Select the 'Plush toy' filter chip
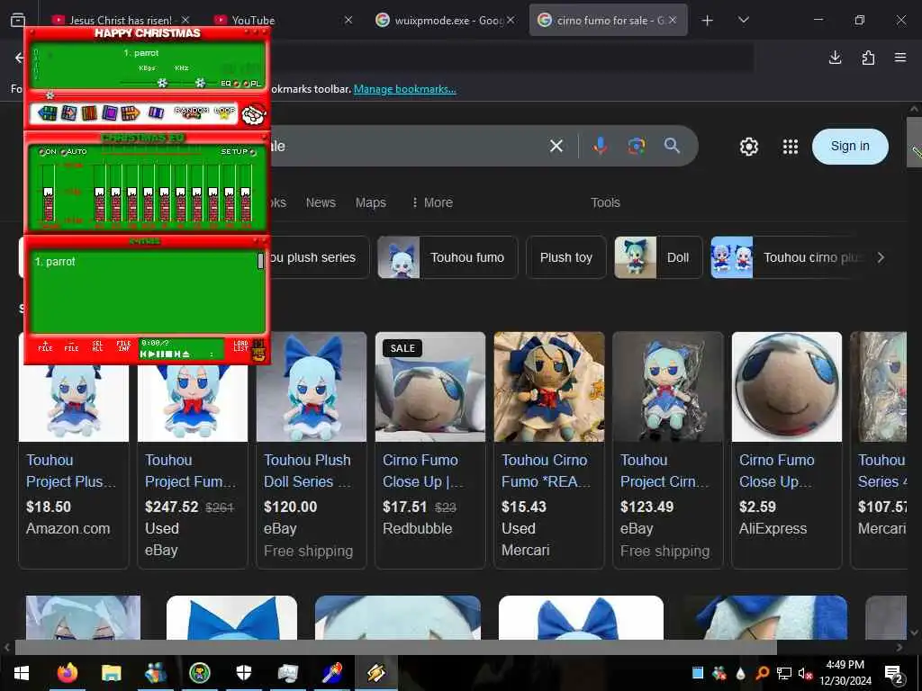Viewport: 922px width, 691px height. [565, 257]
